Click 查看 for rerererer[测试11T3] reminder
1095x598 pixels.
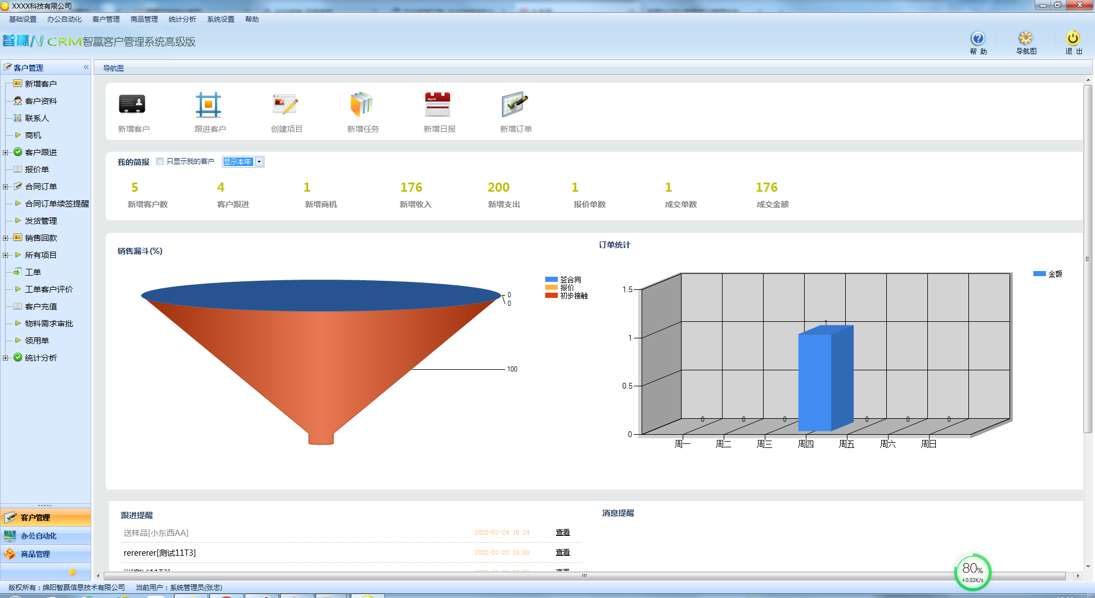coord(563,552)
